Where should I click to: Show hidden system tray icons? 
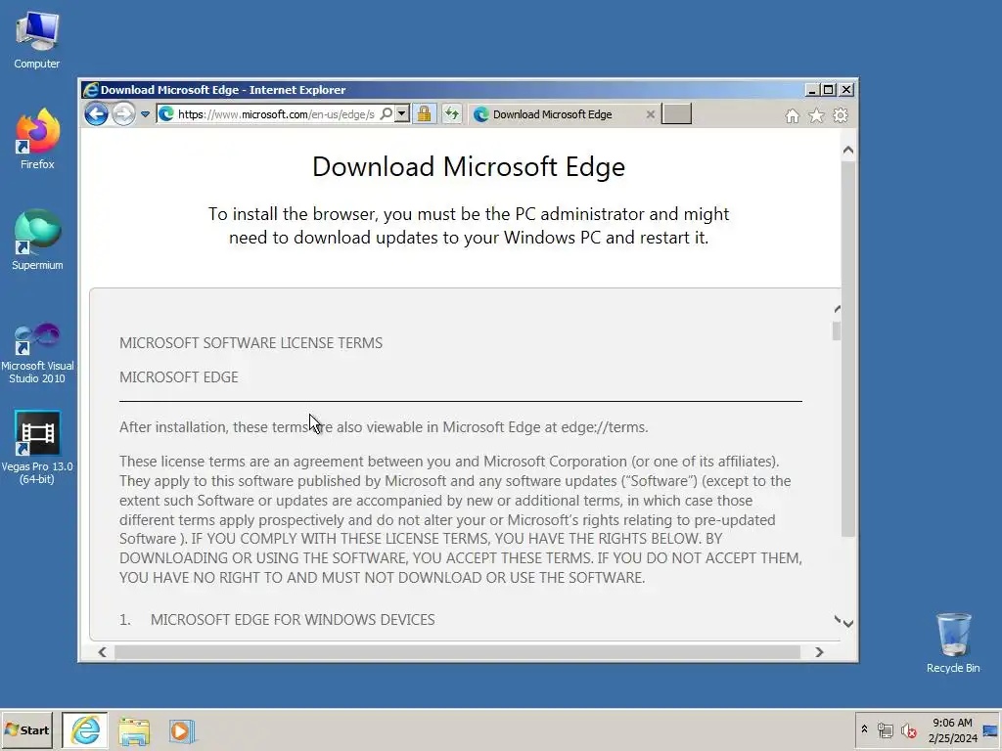coord(864,729)
